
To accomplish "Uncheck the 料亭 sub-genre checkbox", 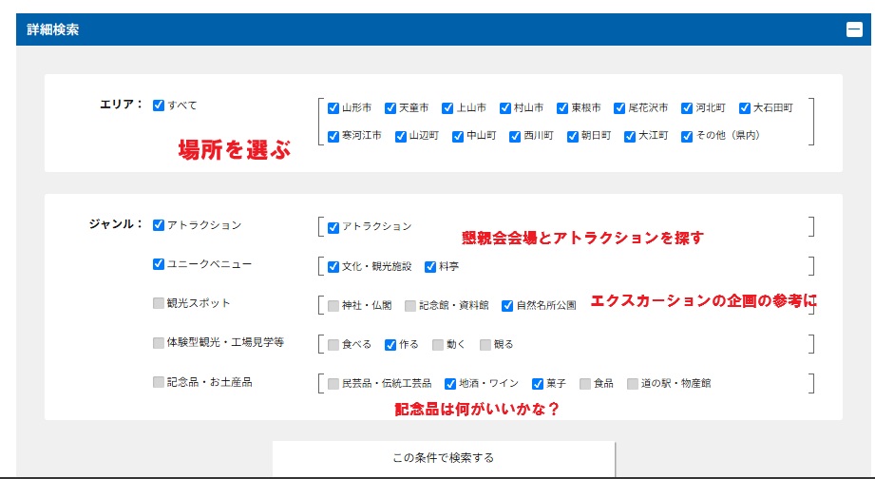I will tap(430, 267).
